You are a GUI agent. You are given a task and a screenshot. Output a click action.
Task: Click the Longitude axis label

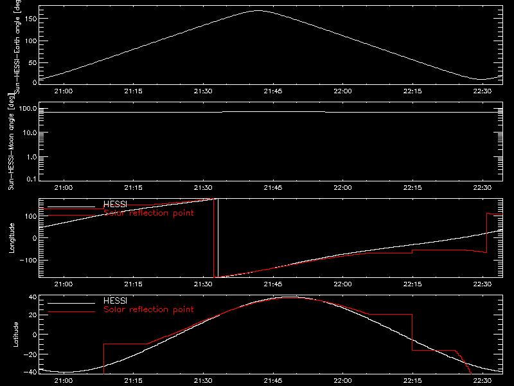(12, 238)
